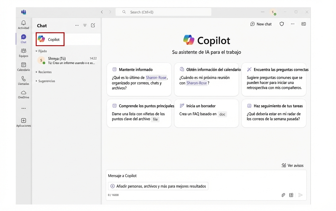Click the chat filter icon
336x211 pixels.
tap(85, 25)
